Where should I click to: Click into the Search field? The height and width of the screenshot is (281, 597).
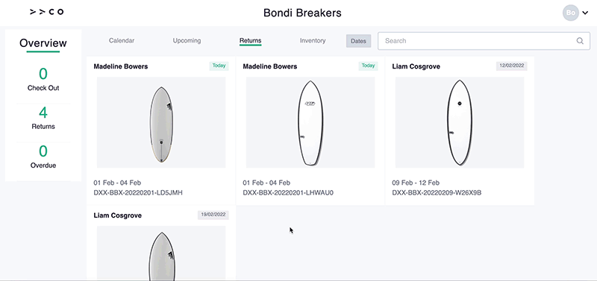coord(484,41)
